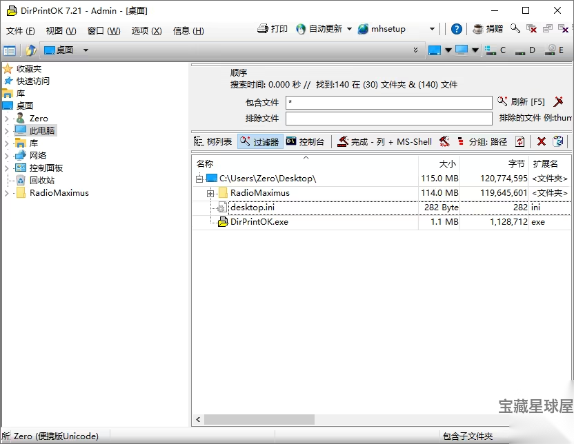Open the 窗口 (W) menu
This screenshot has height=444, width=574.
(103, 31)
